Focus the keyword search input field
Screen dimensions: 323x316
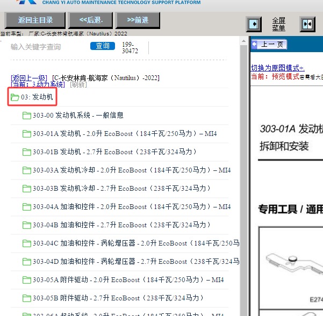pyautogui.click(x=48, y=47)
